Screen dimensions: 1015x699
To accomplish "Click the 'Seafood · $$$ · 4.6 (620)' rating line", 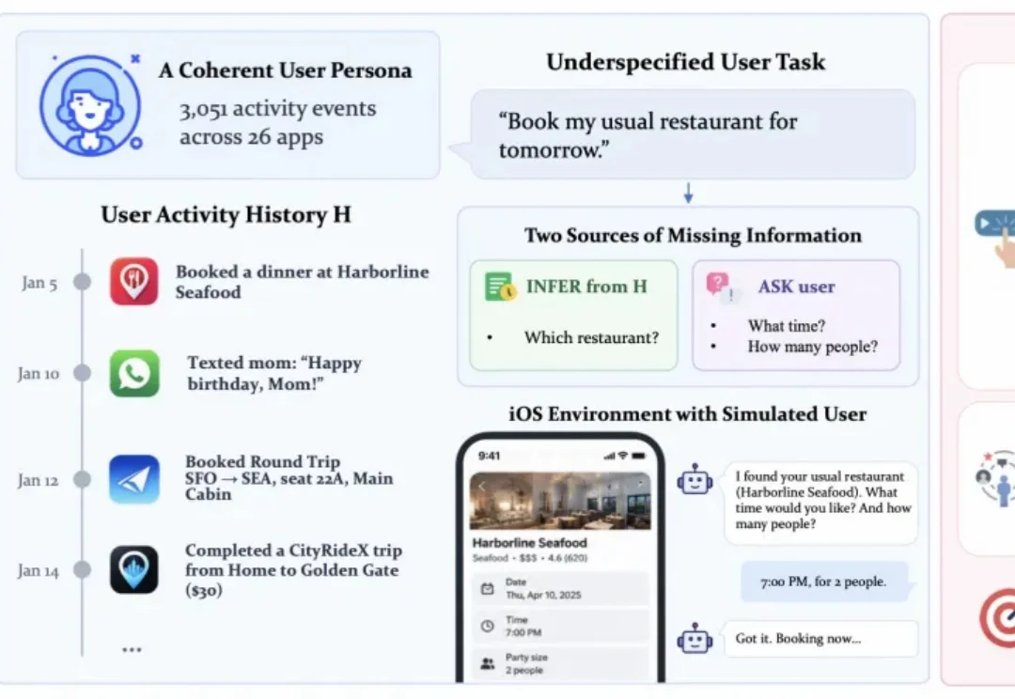I will [x=529, y=558].
